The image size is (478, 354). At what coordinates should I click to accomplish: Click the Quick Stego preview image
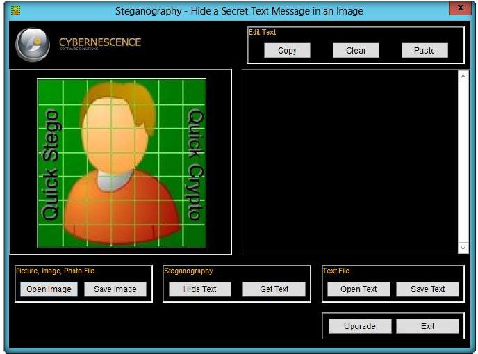pyautogui.click(x=122, y=163)
